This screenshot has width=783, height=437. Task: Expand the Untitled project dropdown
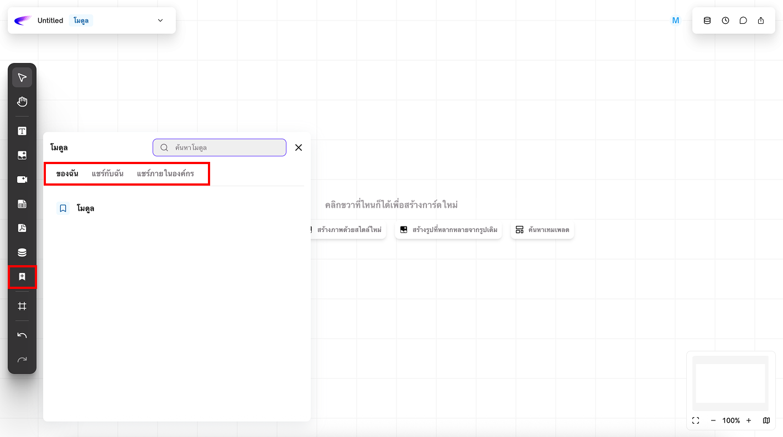point(160,20)
